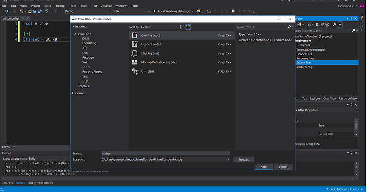Select the Module-Definition File (.def) template icon
Screen dimensions: 367x192
coord(135,62)
